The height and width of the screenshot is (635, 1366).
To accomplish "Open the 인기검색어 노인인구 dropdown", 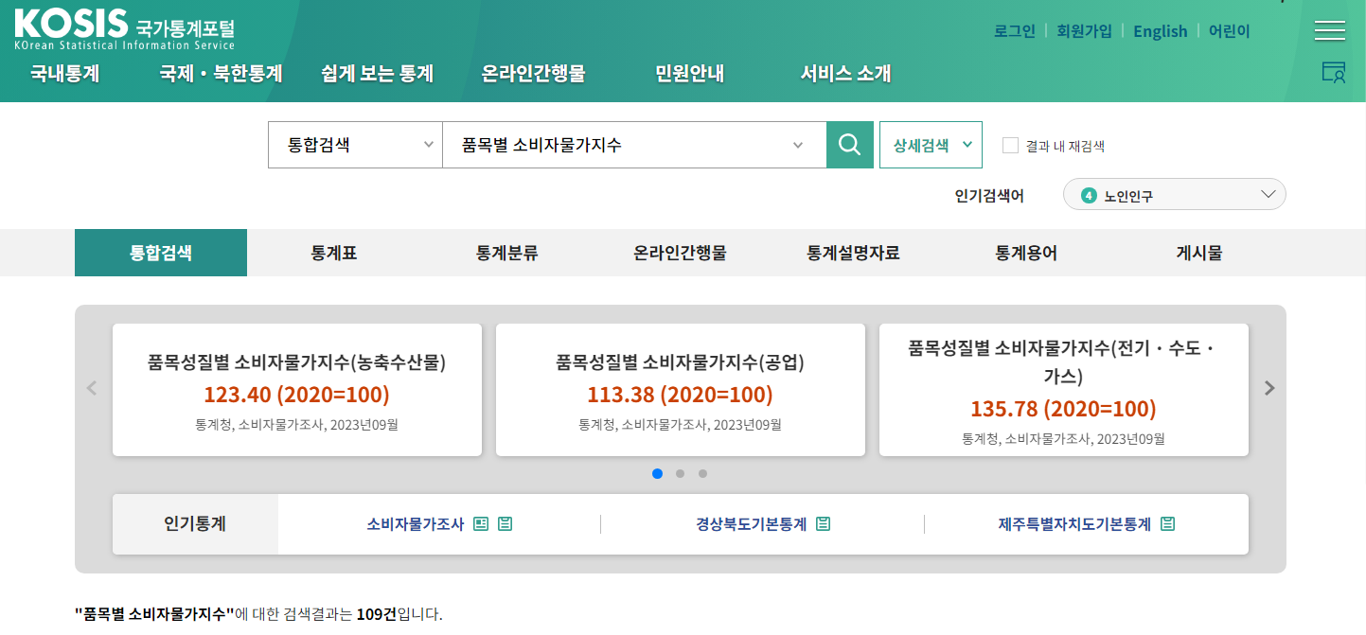I will click(x=1174, y=195).
